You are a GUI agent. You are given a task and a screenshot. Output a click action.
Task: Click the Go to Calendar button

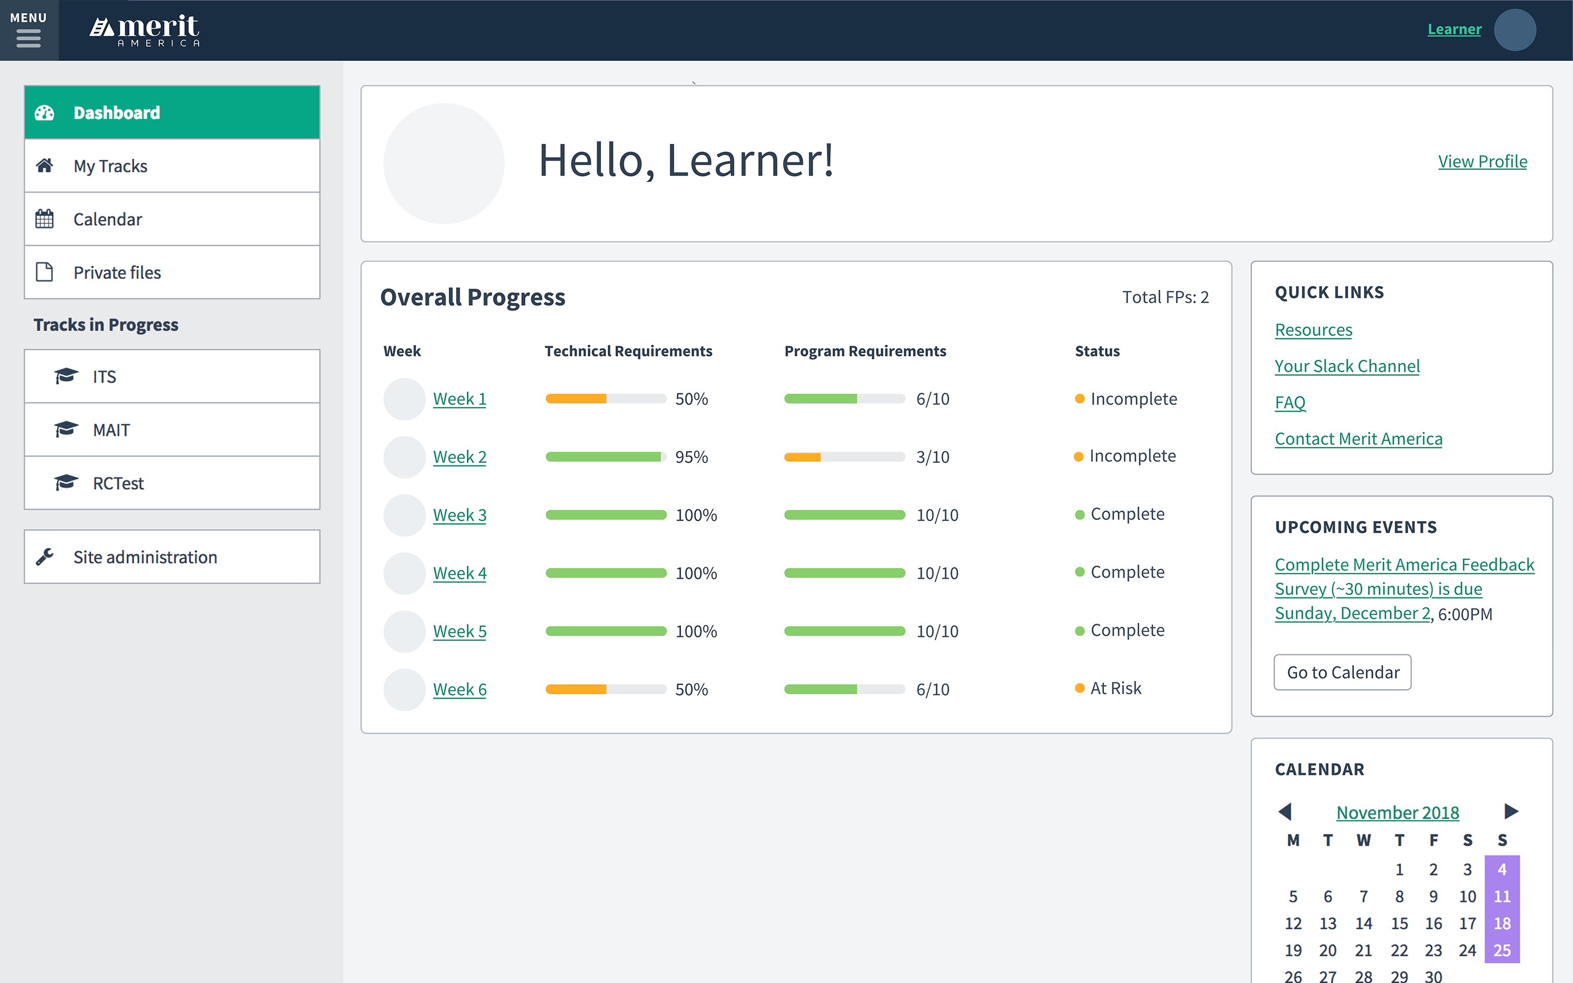pyautogui.click(x=1342, y=672)
